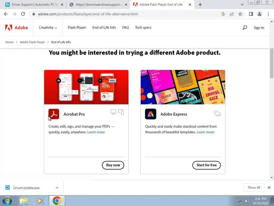Share this page via the share icon
This screenshot has height=206, width=274.
(x=232, y=14)
